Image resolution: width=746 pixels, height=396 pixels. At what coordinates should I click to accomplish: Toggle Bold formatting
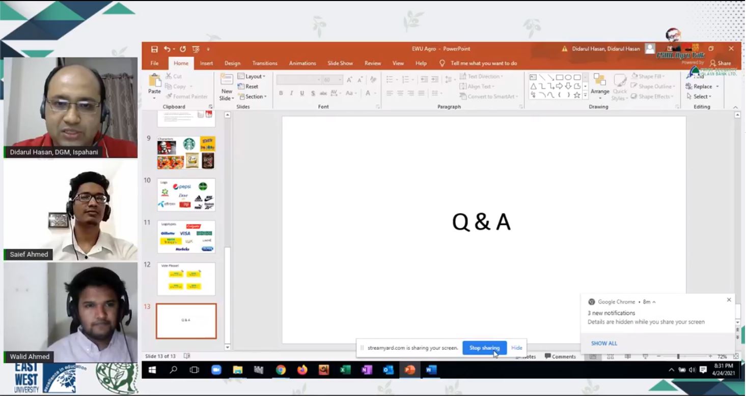click(x=281, y=94)
